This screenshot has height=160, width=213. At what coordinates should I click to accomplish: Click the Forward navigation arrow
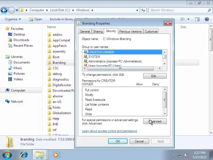[11, 10]
